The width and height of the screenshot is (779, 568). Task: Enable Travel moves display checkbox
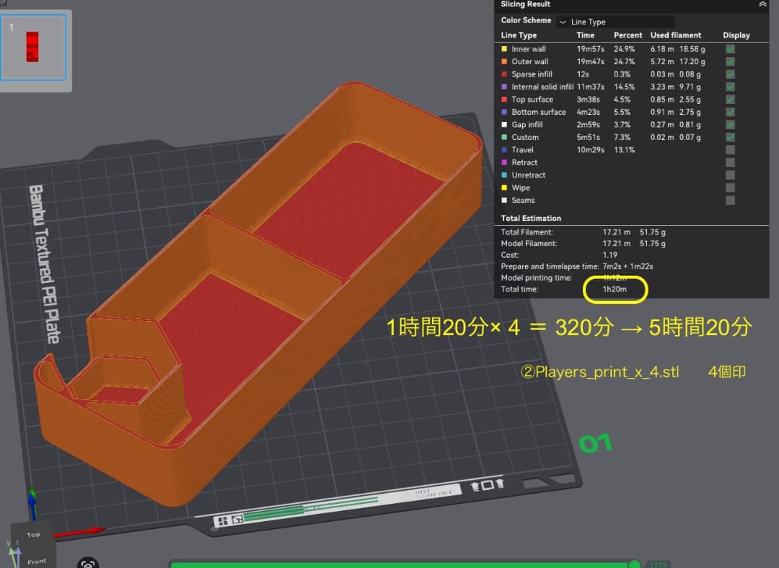(x=730, y=150)
